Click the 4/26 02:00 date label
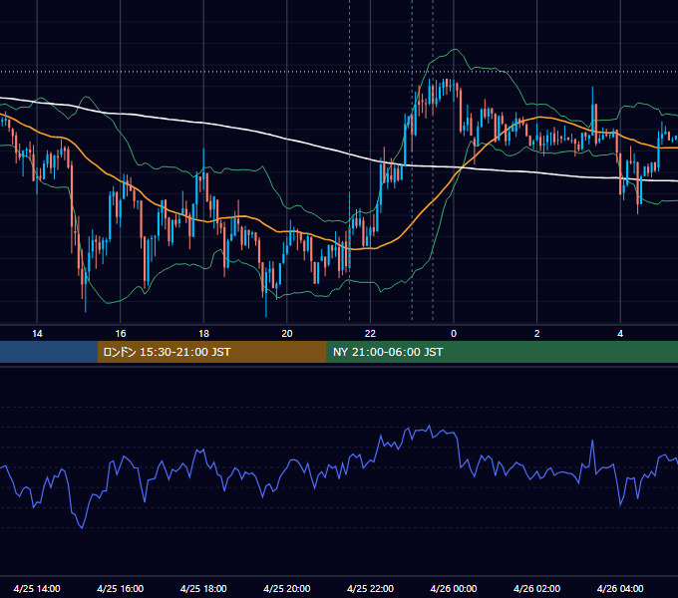 point(536,588)
